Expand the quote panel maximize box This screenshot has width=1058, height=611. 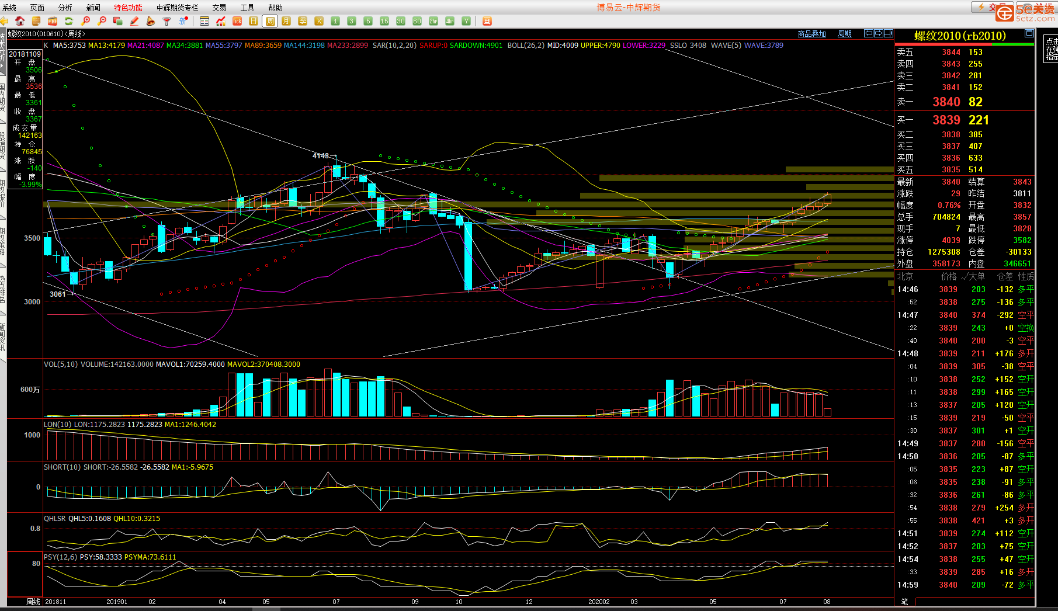pos(1029,34)
